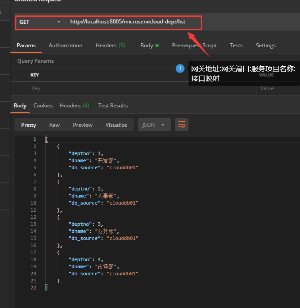This screenshot has height=308, width=300.
Task: Click the "deptno": 4 line
Action: tap(86, 259)
